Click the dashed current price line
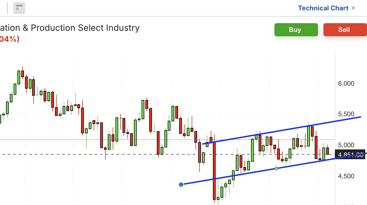The height and width of the screenshot is (205, 367). click(x=82, y=154)
